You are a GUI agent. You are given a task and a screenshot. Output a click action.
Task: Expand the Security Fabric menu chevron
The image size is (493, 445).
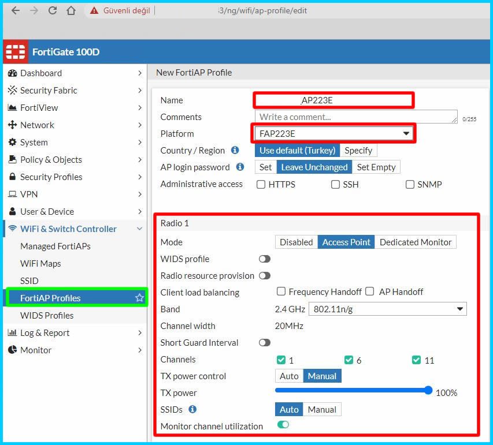pyautogui.click(x=140, y=91)
